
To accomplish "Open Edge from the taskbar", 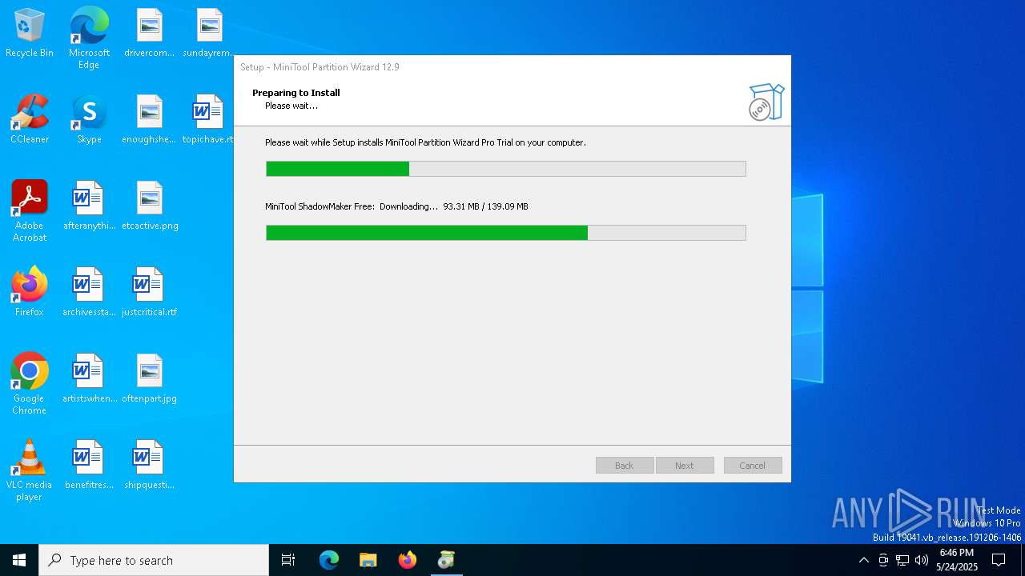I will [x=329, y=560].
